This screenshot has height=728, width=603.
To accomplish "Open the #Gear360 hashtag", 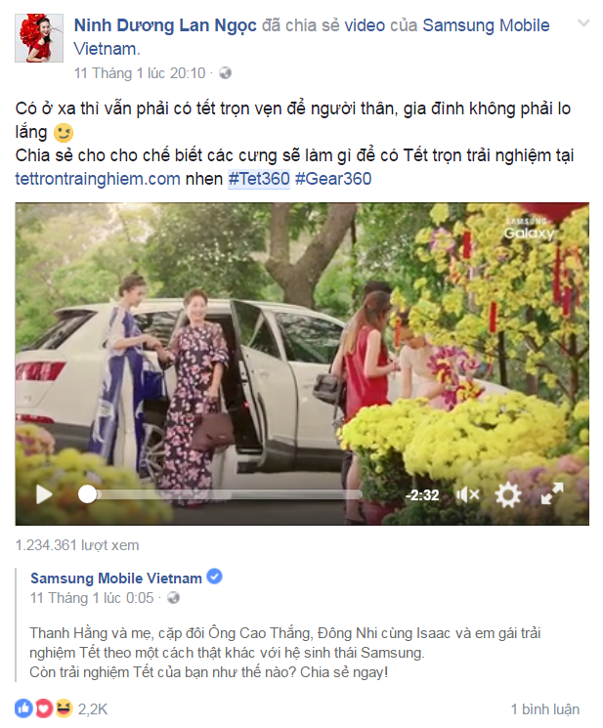I will tap(333, 179).
